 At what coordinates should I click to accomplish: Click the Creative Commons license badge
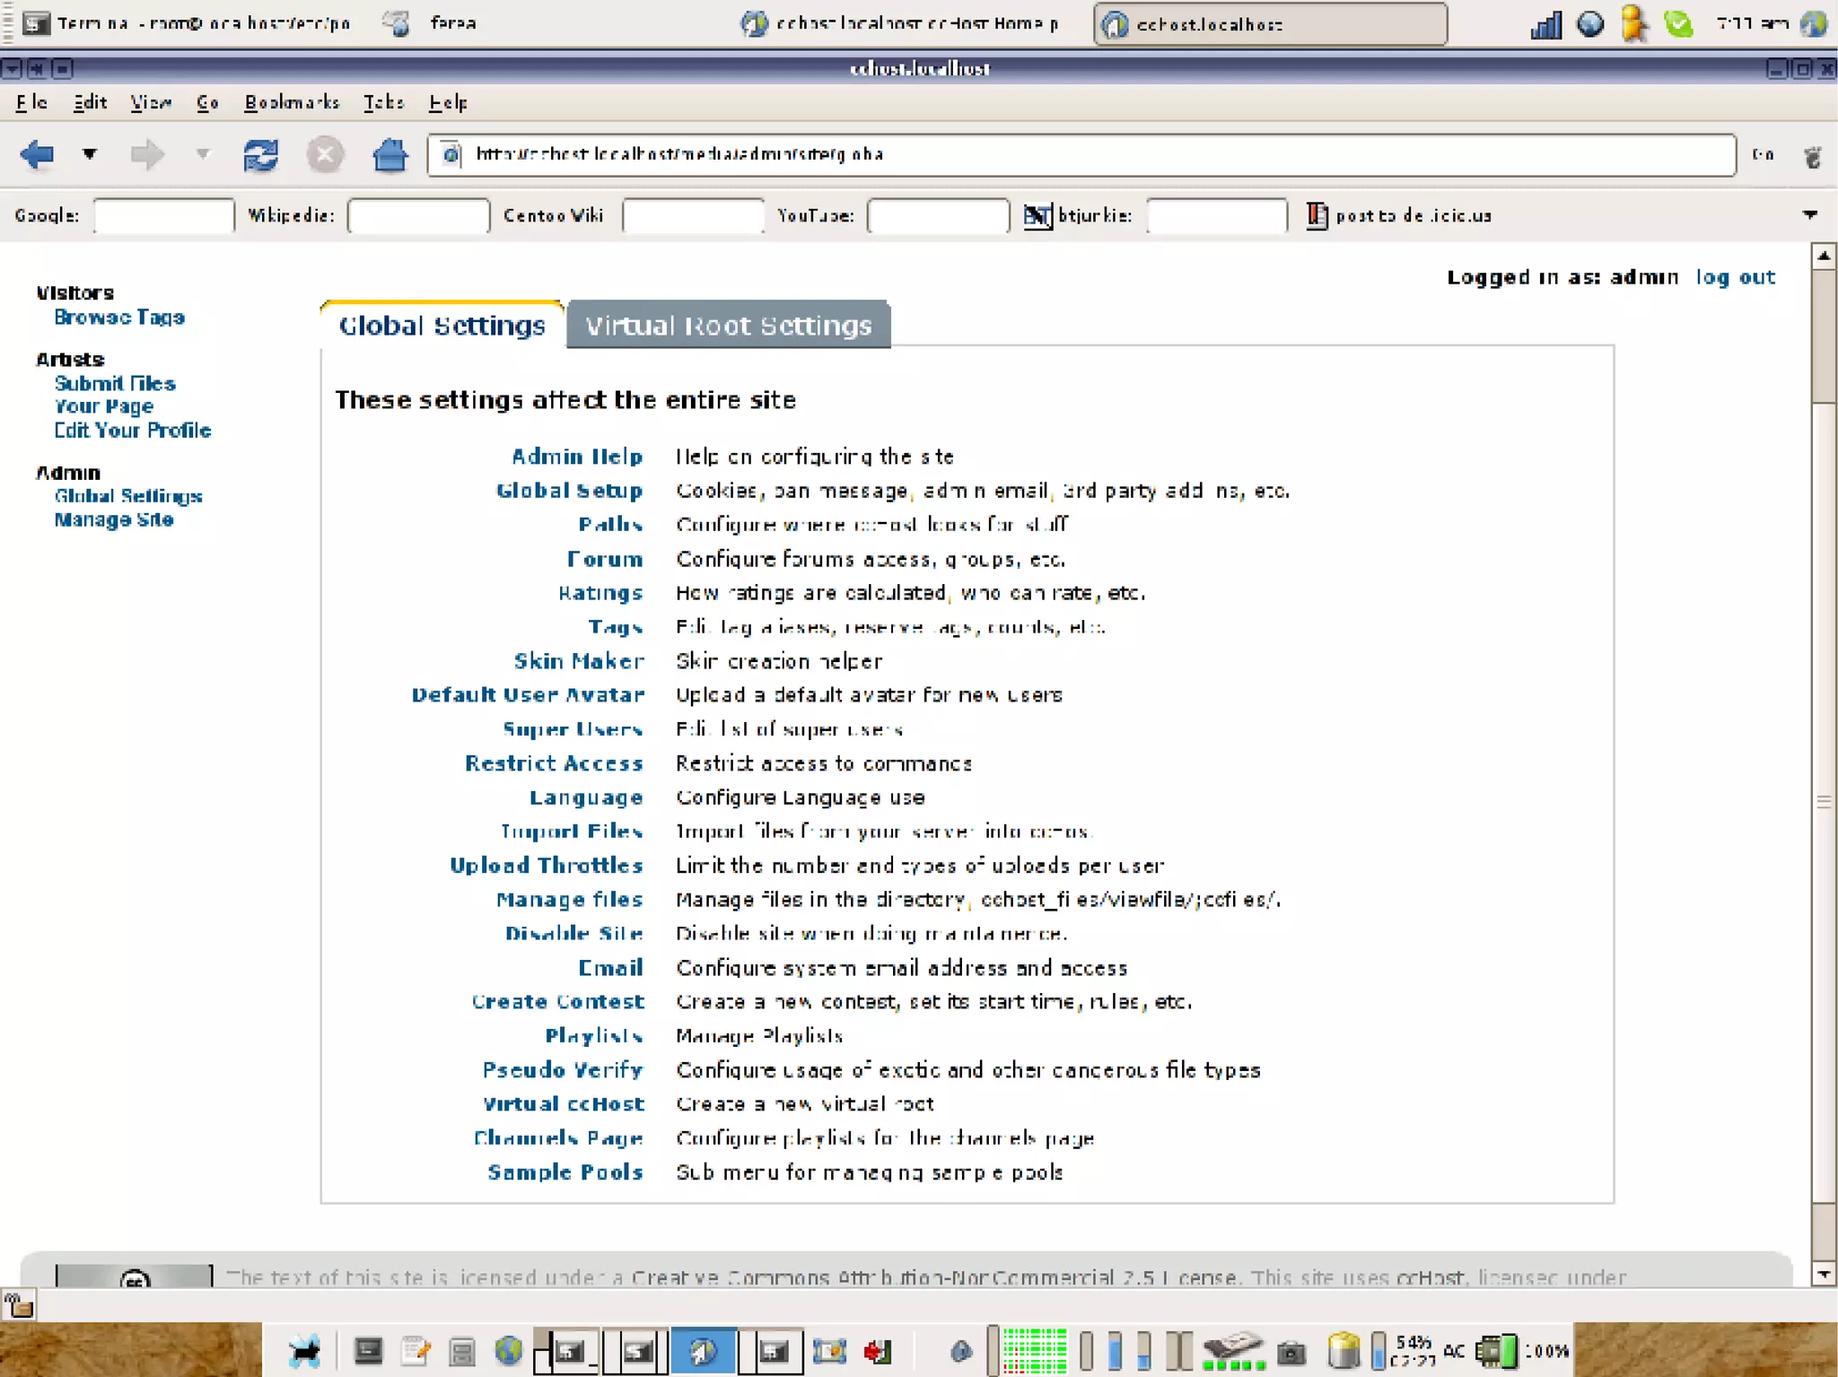(134, 1276)
